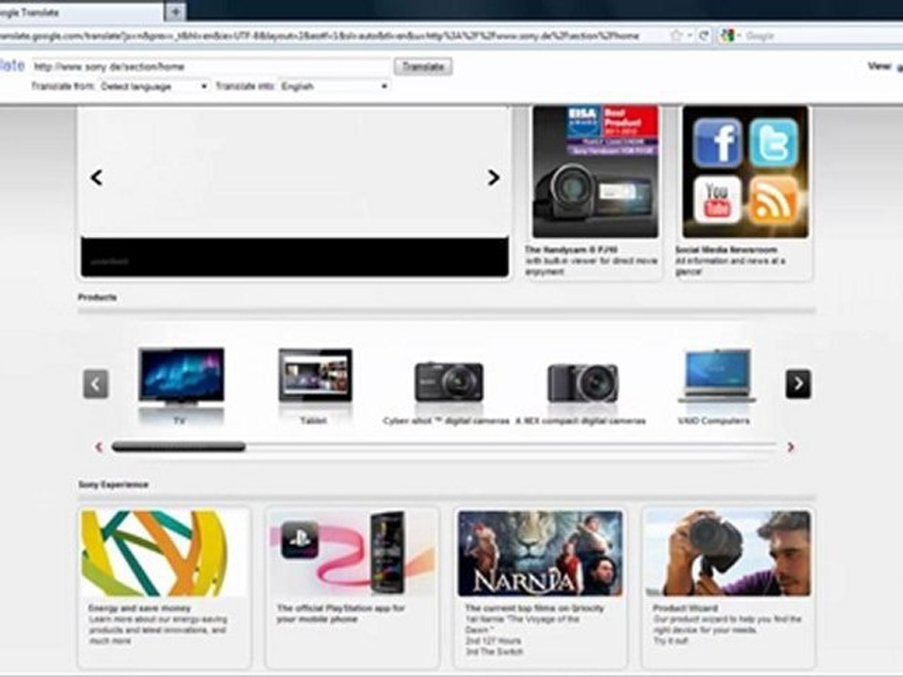Open the star button's dropdown arrow

[x=689, y=36]
